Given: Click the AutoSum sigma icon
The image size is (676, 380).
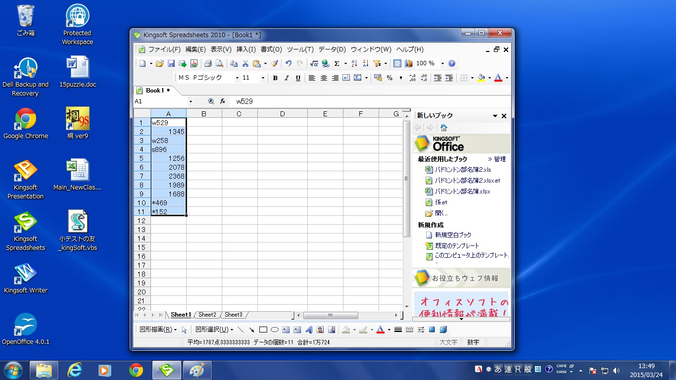Looking at the screenshot, I should (337, 63).
